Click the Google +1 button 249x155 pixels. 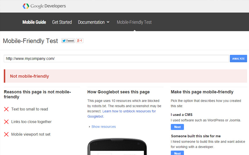80,41
